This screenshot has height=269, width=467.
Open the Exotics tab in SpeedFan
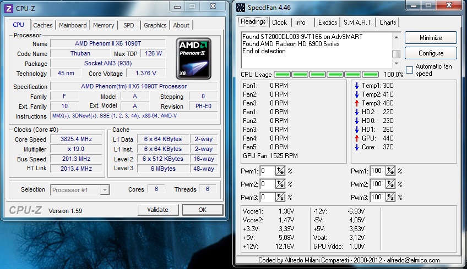(328, 23)
